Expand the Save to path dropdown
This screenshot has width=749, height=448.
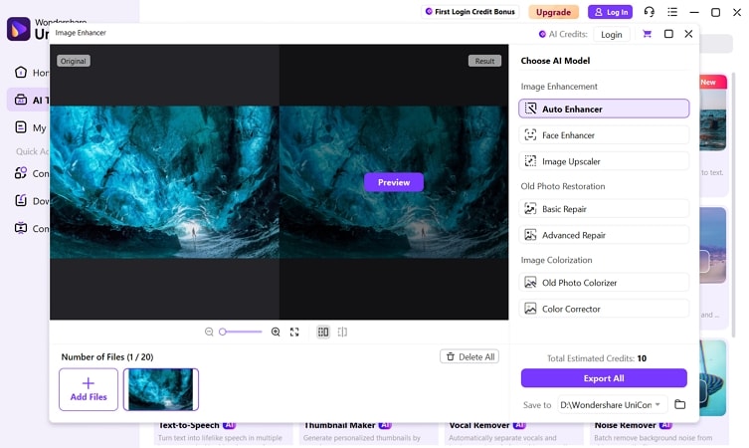[657, 404]
